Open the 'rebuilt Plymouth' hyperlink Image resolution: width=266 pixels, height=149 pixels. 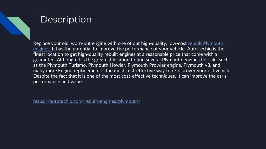click(x=205, y=43)
